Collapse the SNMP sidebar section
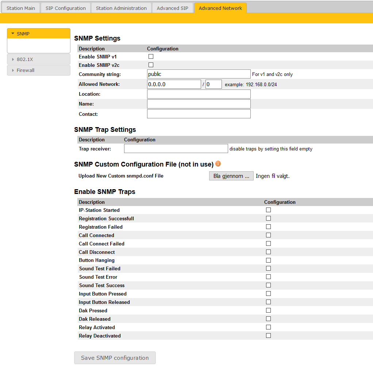Image resolution: width=373 pixels, height=366 pixels. [38, 34]
